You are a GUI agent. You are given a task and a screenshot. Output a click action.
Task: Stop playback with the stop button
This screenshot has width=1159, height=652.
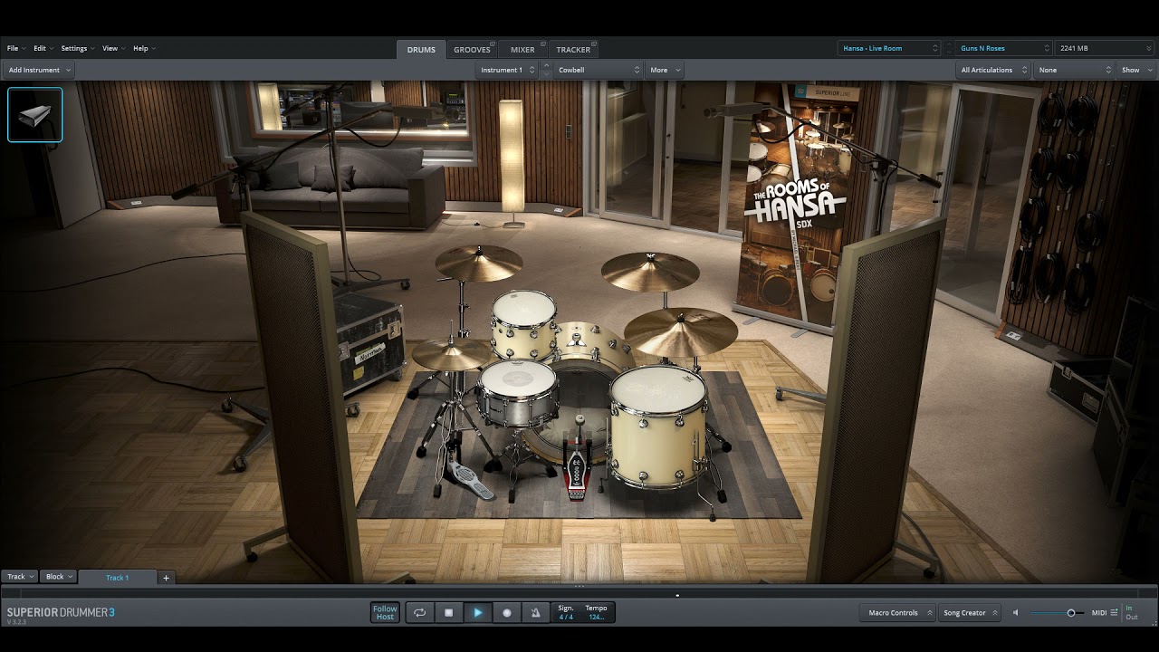click(x=448, y=613)
